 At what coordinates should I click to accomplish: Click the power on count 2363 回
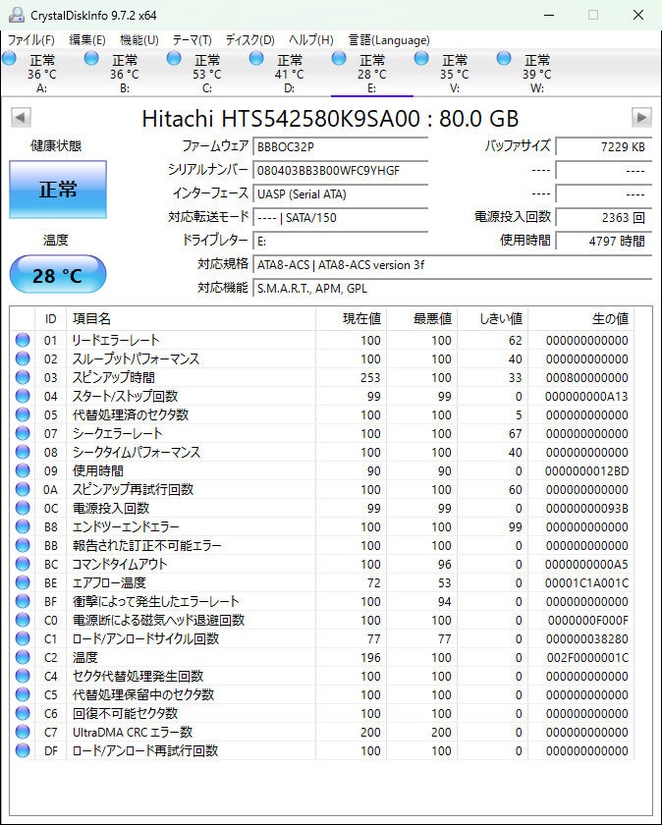pyautogui.click(x=604, y=217)
